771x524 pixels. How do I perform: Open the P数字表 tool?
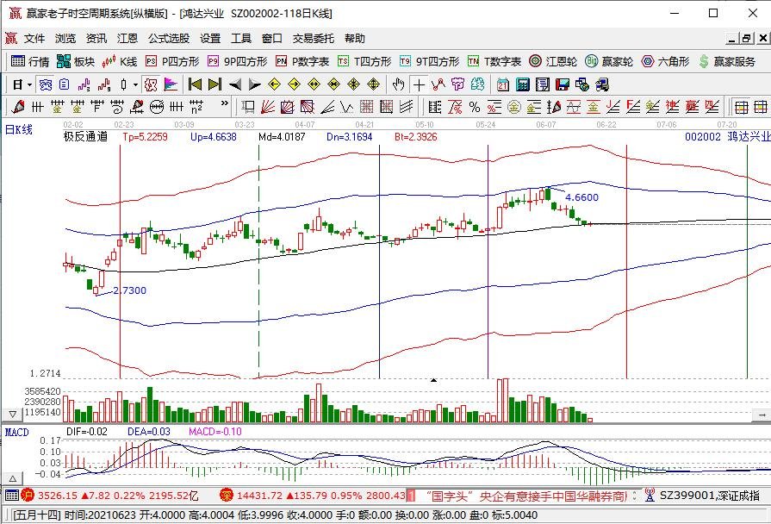pos(302,61)
